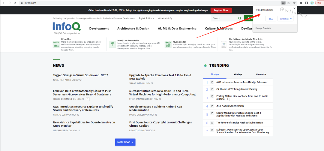The height and width of the screenshot is (151, 324).
Task: Click article icon beside Kubecost OpenCost item
Action: [212, 130]
